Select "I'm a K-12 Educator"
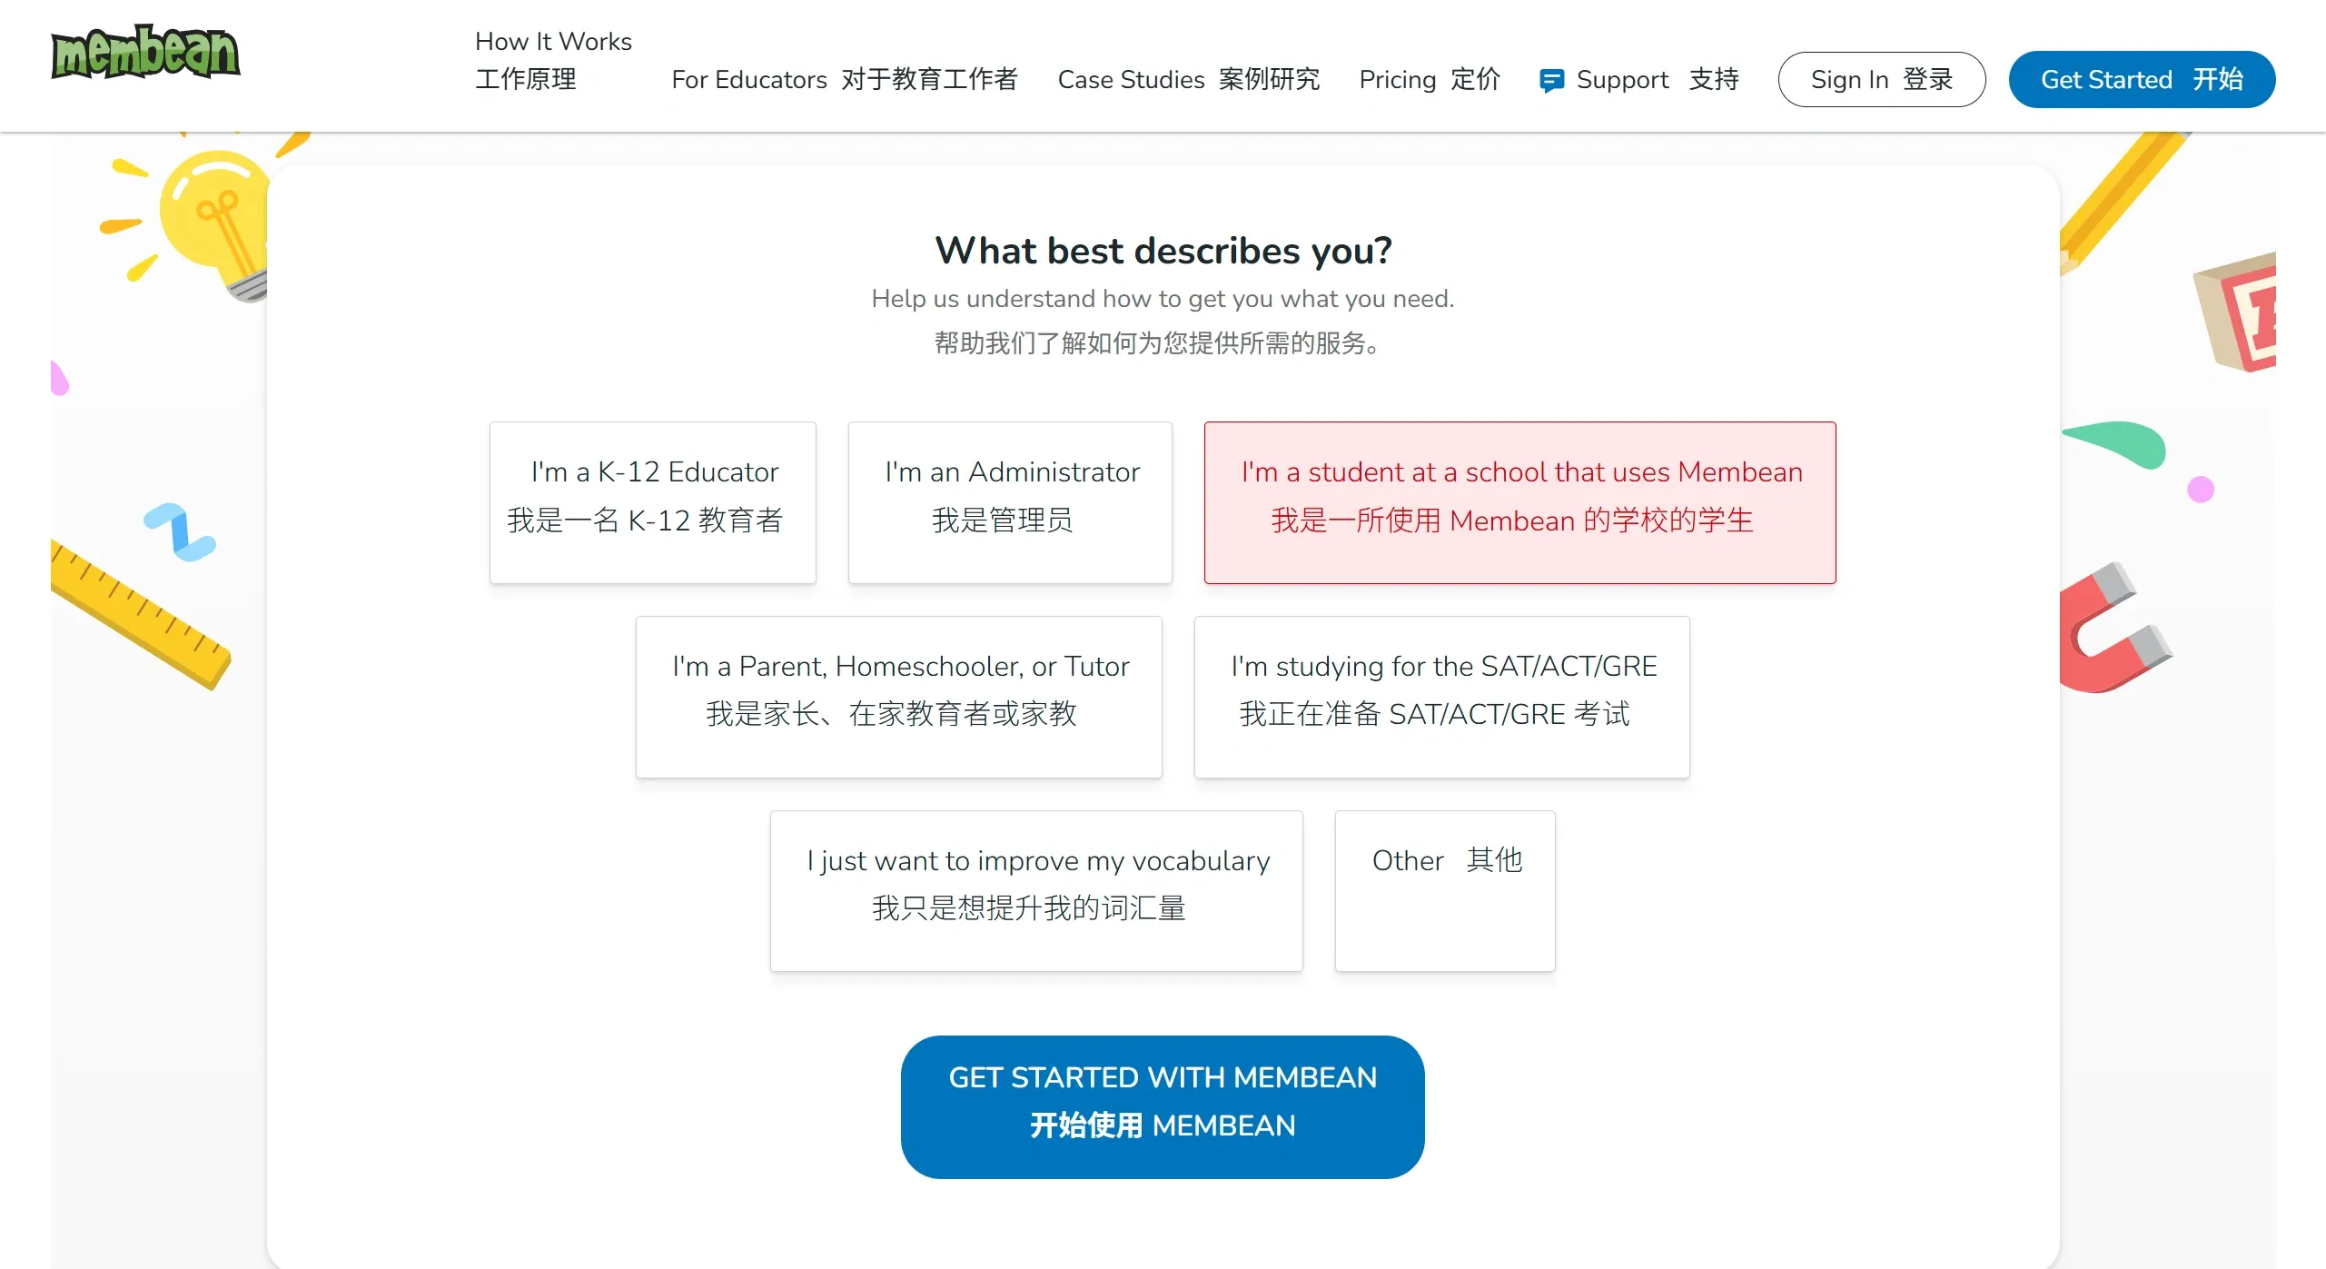 652,501
